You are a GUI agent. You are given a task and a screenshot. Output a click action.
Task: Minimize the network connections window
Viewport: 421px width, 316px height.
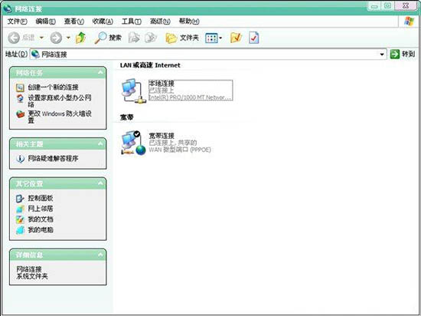pos(375,6)
